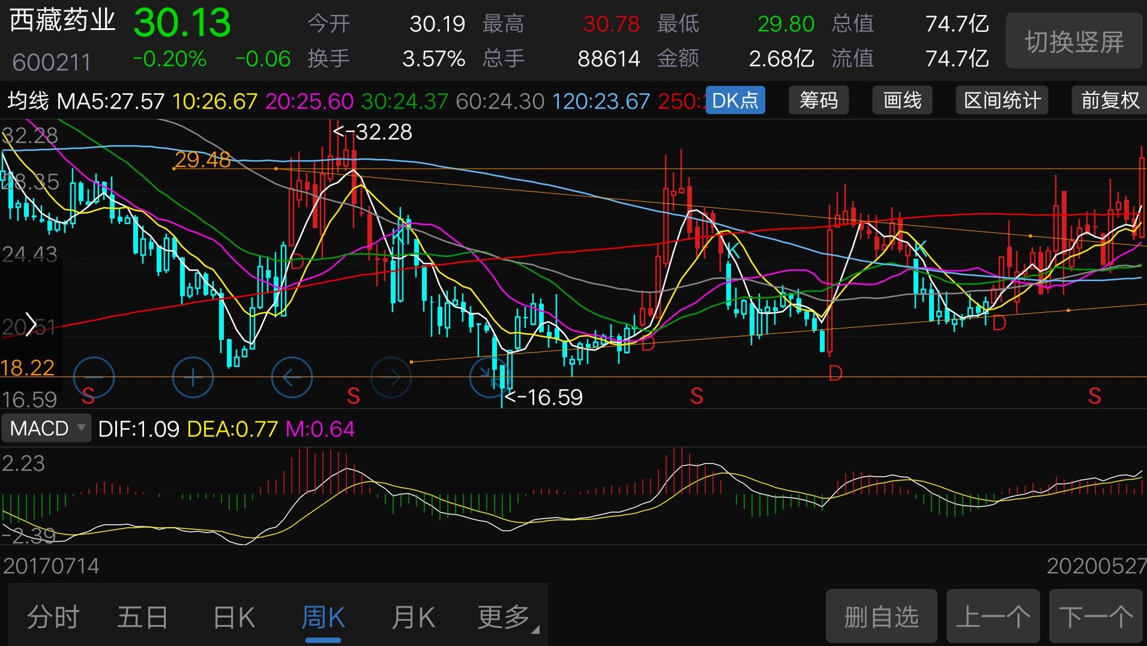The width and height of the screenshot is (1147, 646).
Task: Tap the 金额 value 2.68亿
Action: 781,59
